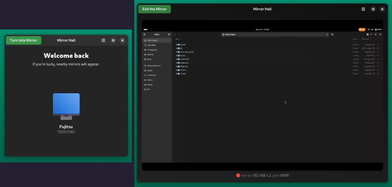The image size is (392, 187).
Task: Click the port number 6958
Action: (x=285, y=175)
